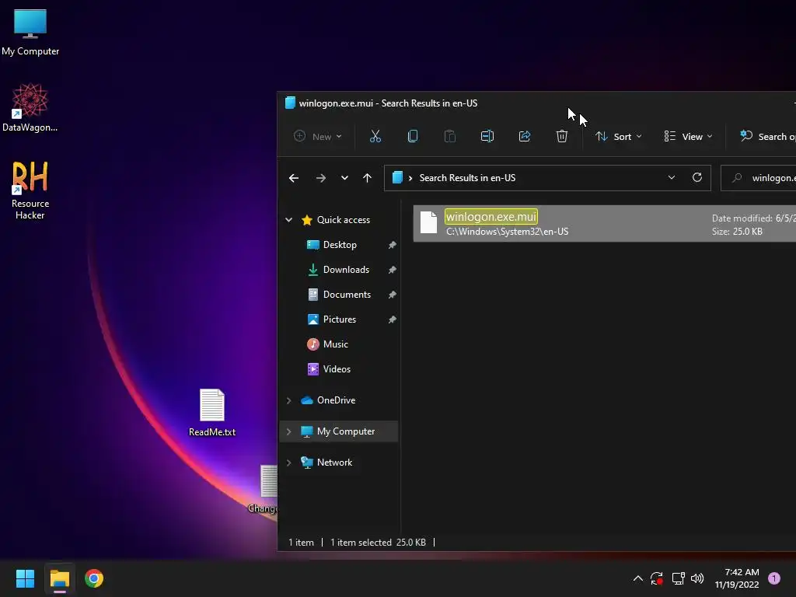Select OneDrive in the navigation pane

click(x=336, y=400)
